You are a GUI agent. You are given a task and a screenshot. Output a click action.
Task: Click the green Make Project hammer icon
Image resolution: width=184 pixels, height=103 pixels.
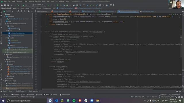[18, 5]
